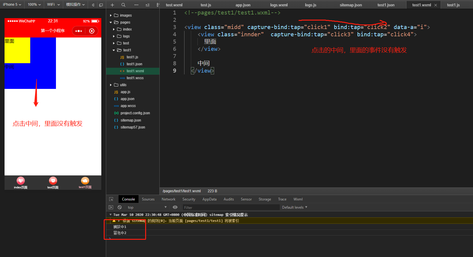473x257 pixels.
Task: Click the detach simulator window icon
Action: tap(101, 5)
